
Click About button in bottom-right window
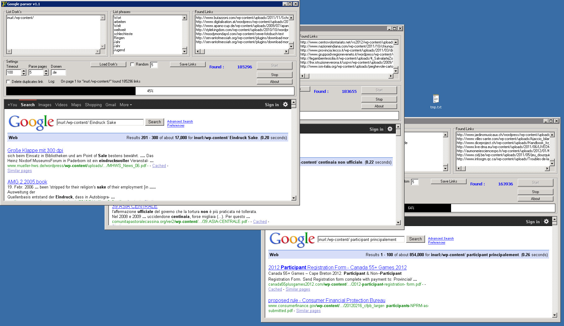535,199
